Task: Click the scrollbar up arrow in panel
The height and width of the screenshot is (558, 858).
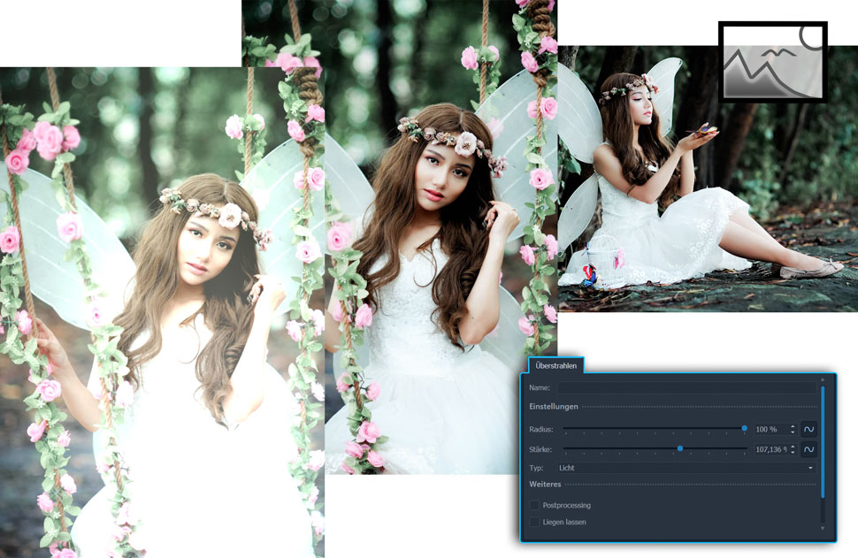Action: [823, 379]
